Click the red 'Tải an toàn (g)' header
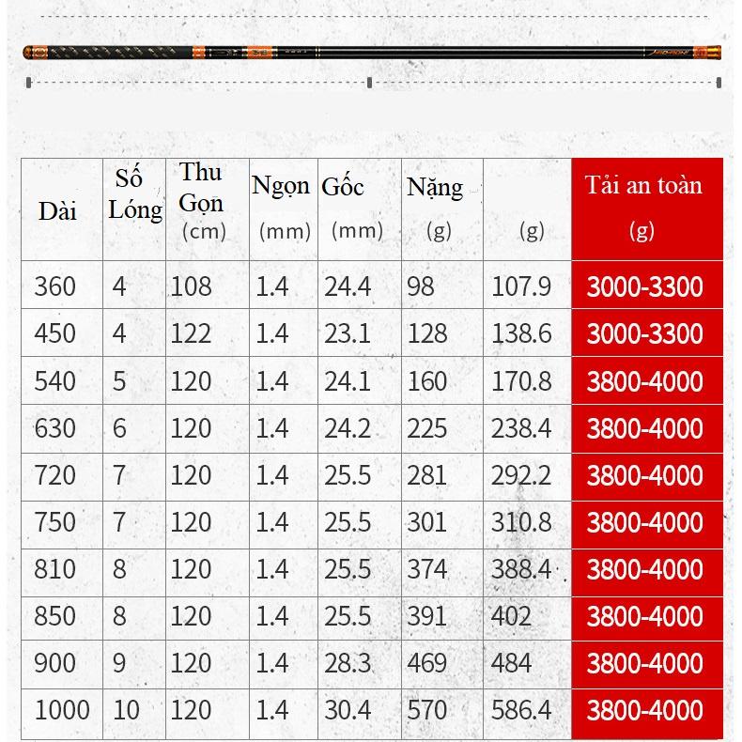Viewport: 742px width, 742px height. (647, 209)
